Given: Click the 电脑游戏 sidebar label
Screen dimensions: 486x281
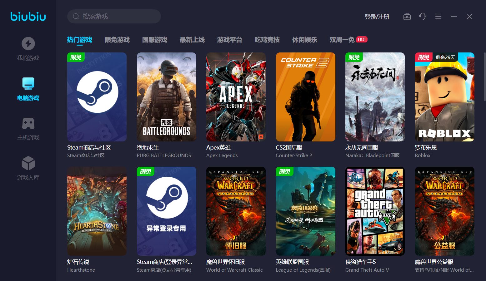Looking at the screenshot, I should click(28, 98).
